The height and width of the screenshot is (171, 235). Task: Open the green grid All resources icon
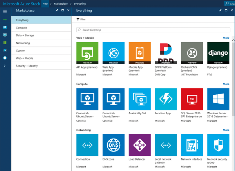click(x=5, y=43)
